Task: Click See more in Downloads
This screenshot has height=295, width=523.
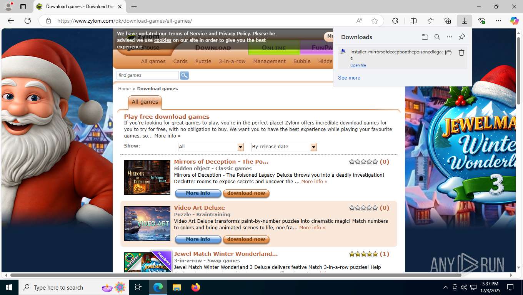Action: point(349,78)
